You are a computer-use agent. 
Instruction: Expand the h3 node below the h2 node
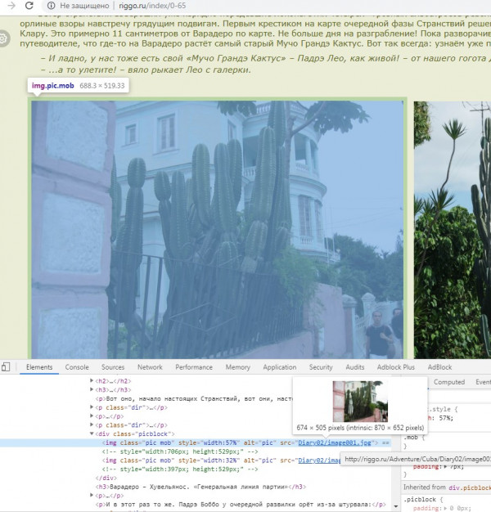(92, 389)
